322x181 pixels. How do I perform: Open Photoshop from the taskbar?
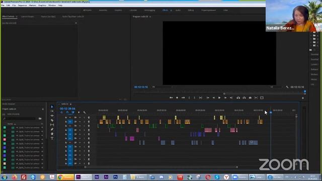tap(116, 177)
